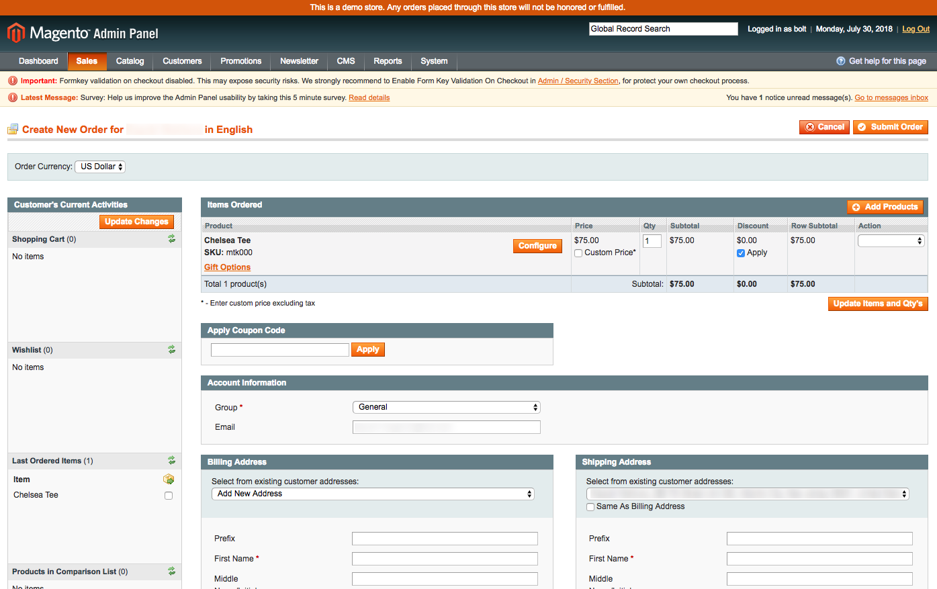Click the Latest Message alert icon

(12, 97)
